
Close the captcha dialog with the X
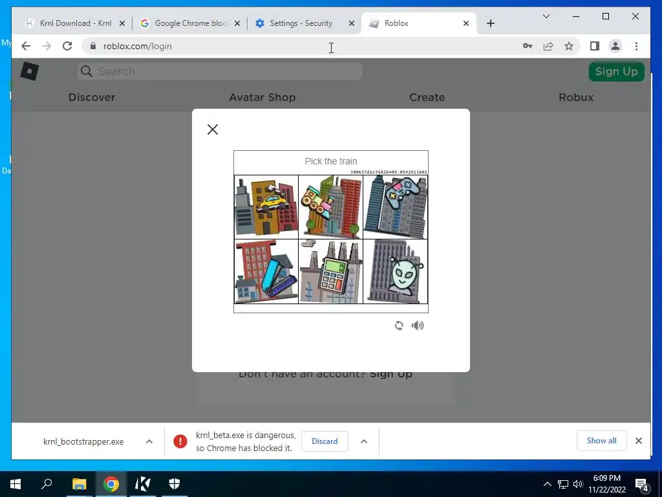pos(213,129)
